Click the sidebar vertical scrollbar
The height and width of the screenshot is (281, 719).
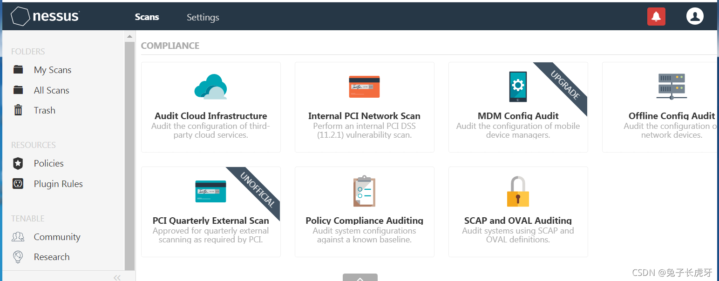(129, 156)
